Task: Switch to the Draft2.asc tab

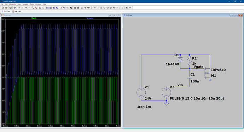Action: click(x=6, y=11)
